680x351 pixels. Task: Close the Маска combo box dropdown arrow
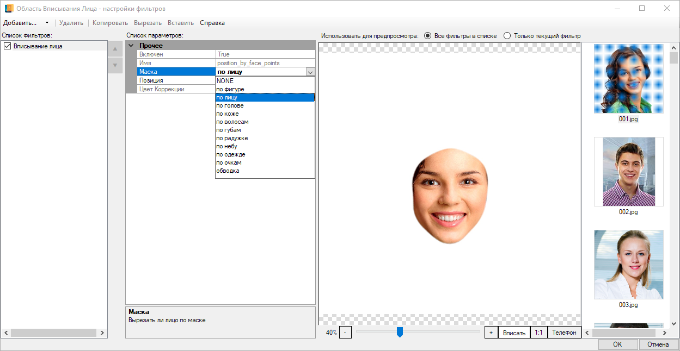[310, 71]
